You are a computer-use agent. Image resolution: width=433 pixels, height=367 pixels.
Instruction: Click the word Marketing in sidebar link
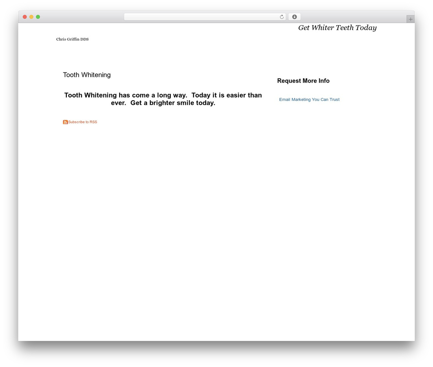[301, 100]
